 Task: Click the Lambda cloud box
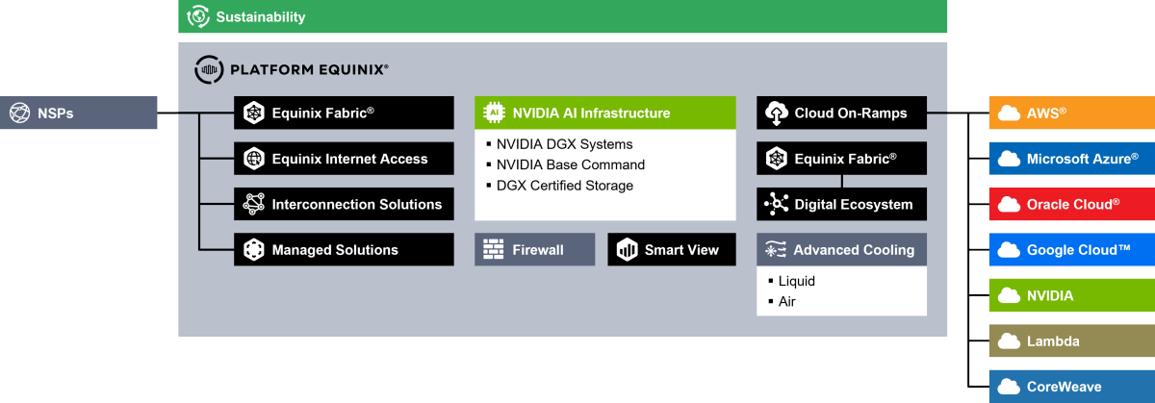click(x=1071, y=340)
